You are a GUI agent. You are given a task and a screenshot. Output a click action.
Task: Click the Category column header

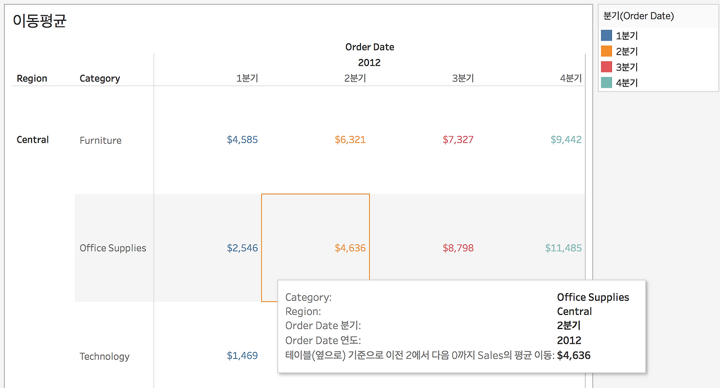tap(100, 79)
